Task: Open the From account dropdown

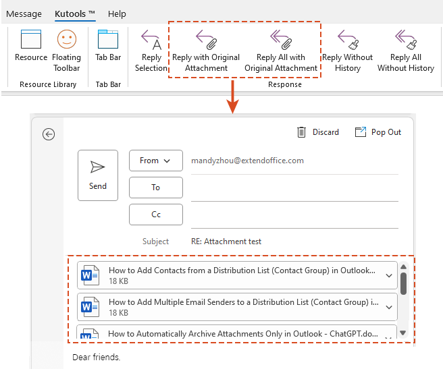Action: pyautogui.click(x=155, y=161)
